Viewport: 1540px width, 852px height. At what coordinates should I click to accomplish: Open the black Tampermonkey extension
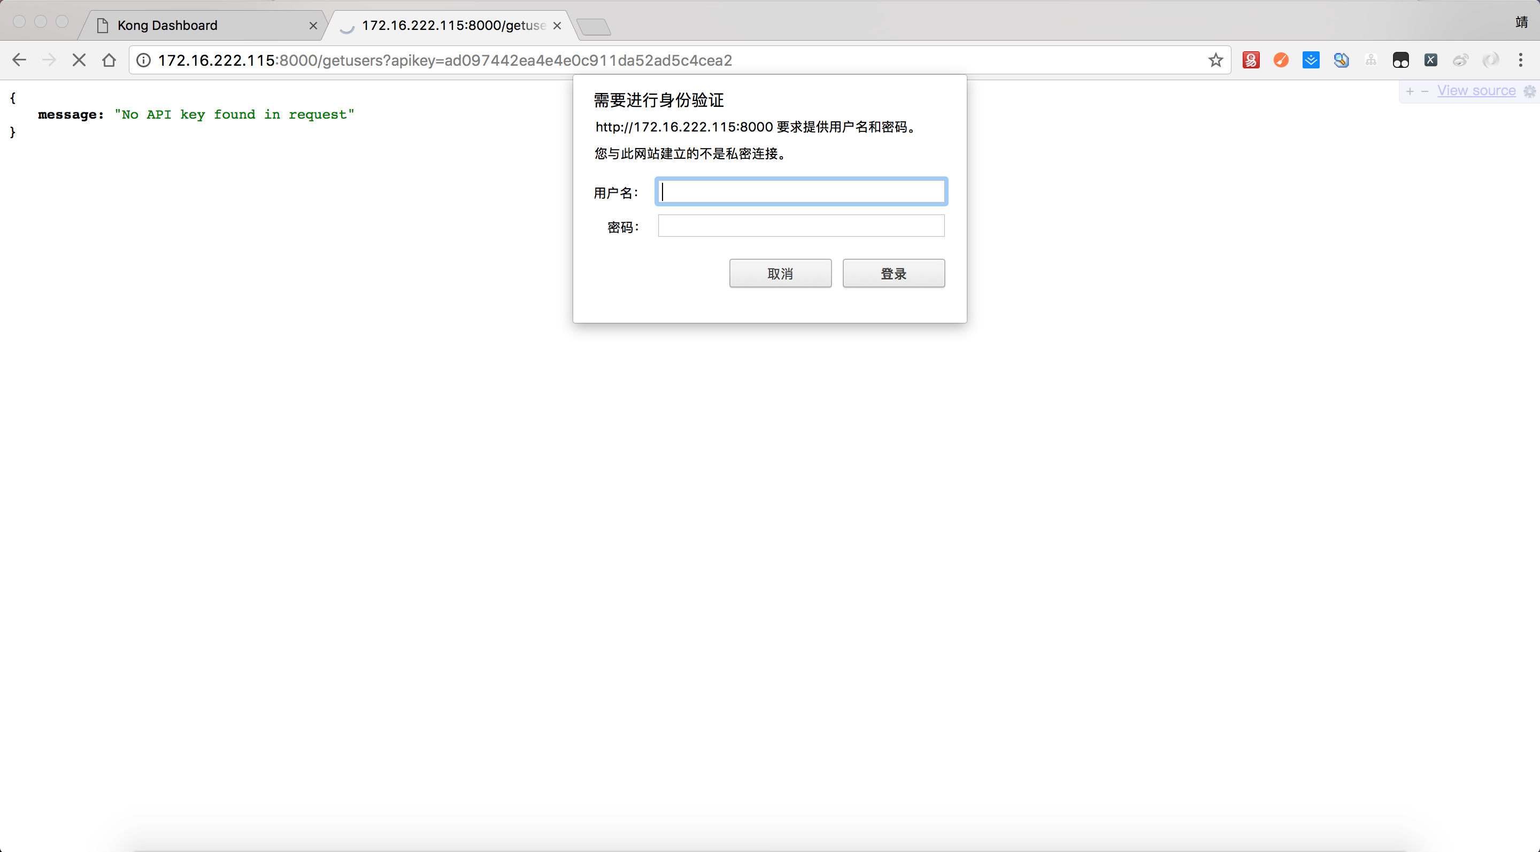tap(1401, 60)
